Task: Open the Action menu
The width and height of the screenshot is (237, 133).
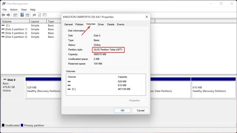Action: pos(14,10)
